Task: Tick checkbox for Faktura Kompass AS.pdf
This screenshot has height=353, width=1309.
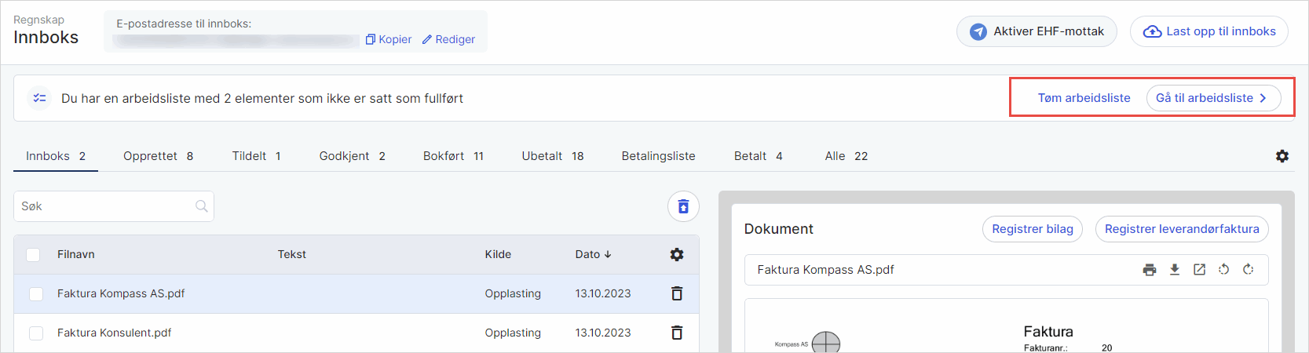Action: (x=36, y=294)
